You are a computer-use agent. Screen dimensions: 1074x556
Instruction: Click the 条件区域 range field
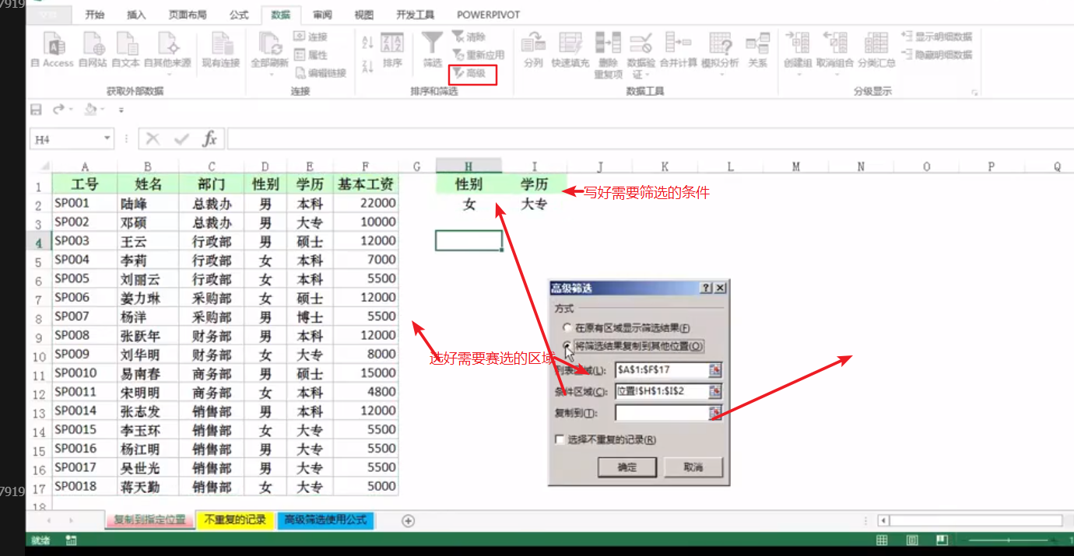[x=662, y=391]
